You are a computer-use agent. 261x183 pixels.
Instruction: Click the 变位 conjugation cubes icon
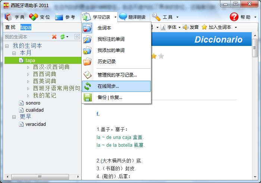34,17
